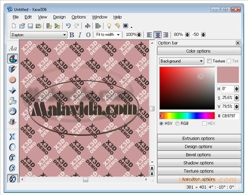
Task: Open the Design menu
Action: point(59,17)
